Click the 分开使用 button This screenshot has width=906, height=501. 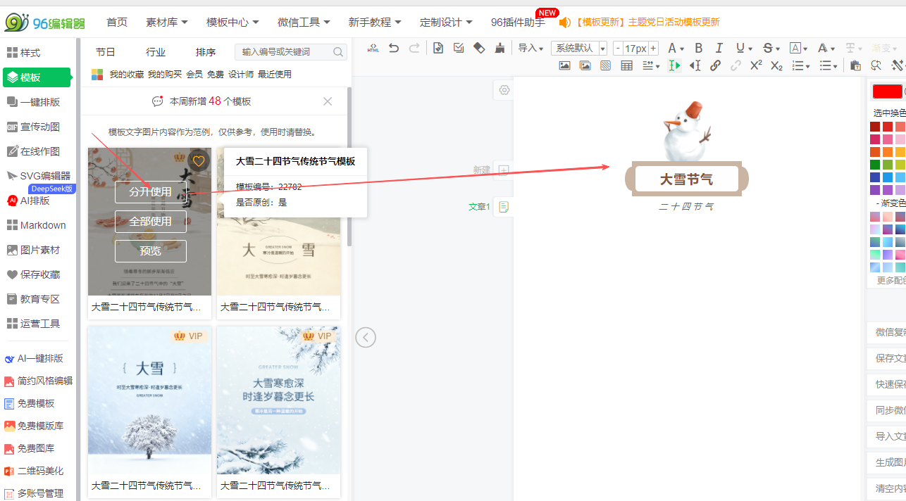tap(151, 192)
